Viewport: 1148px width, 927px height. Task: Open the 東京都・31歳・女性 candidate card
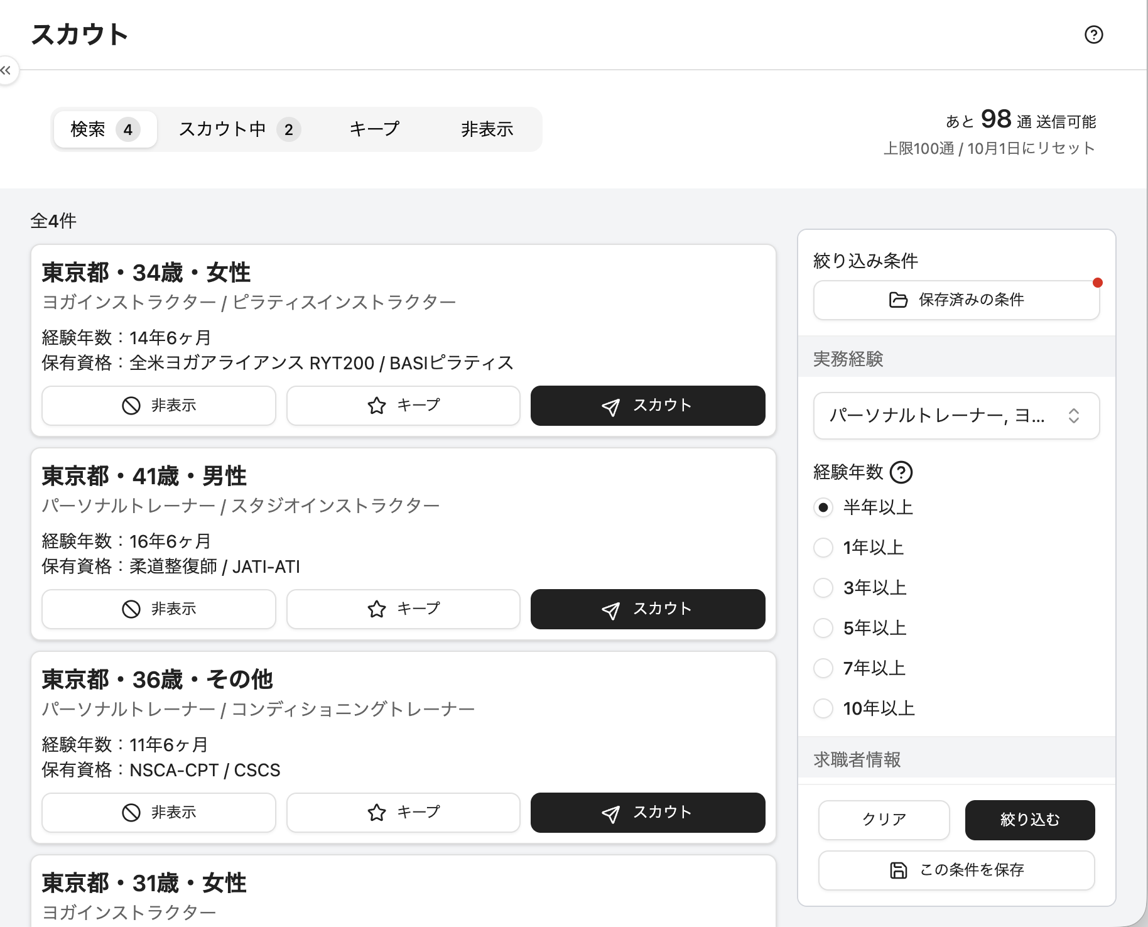(403, 891)
